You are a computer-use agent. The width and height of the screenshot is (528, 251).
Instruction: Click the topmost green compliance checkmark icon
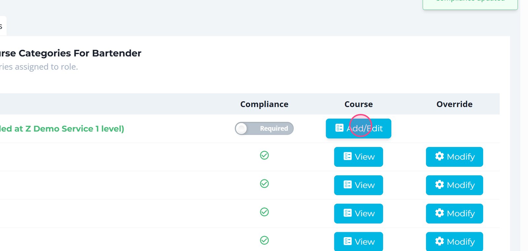click(x=264, y=155)
